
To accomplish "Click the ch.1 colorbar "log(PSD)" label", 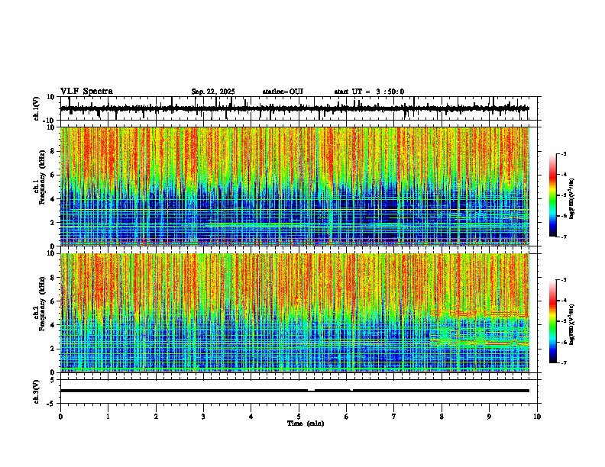I will (571, 199).
